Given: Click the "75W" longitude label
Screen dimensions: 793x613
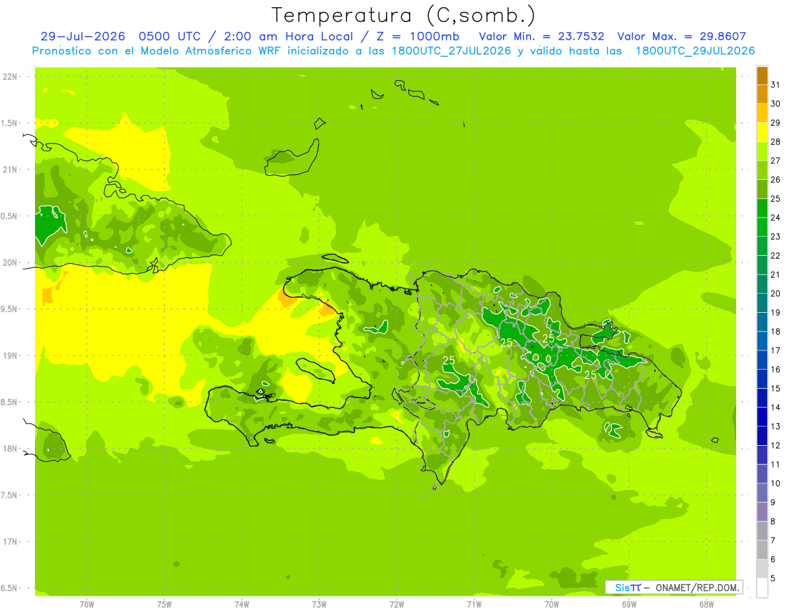Looking at the screenshot, I should 165,604.
